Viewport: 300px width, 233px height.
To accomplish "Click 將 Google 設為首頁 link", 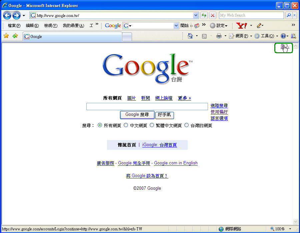I will (147, 176).
